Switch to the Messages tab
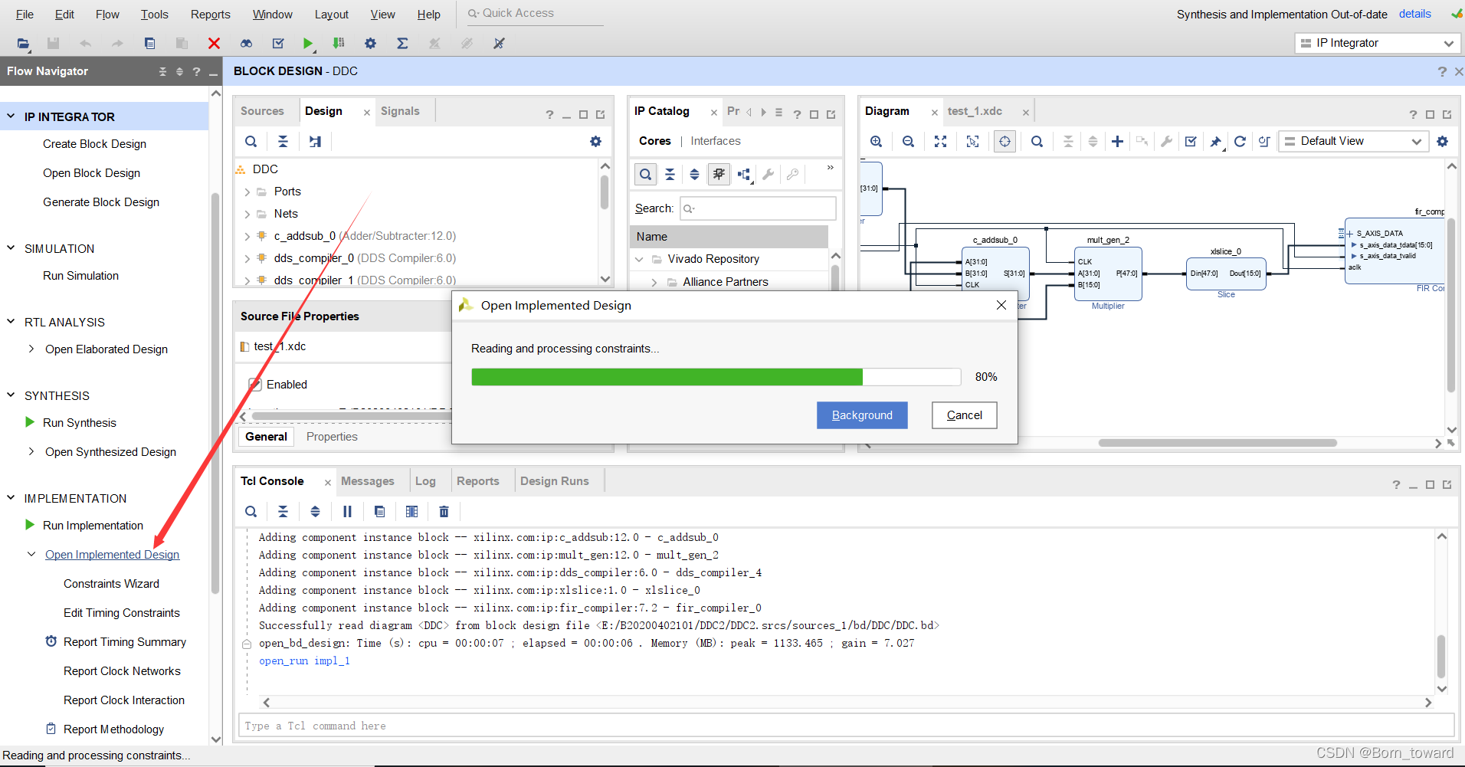Screen dimensions: 1465x767 [368, 481]
